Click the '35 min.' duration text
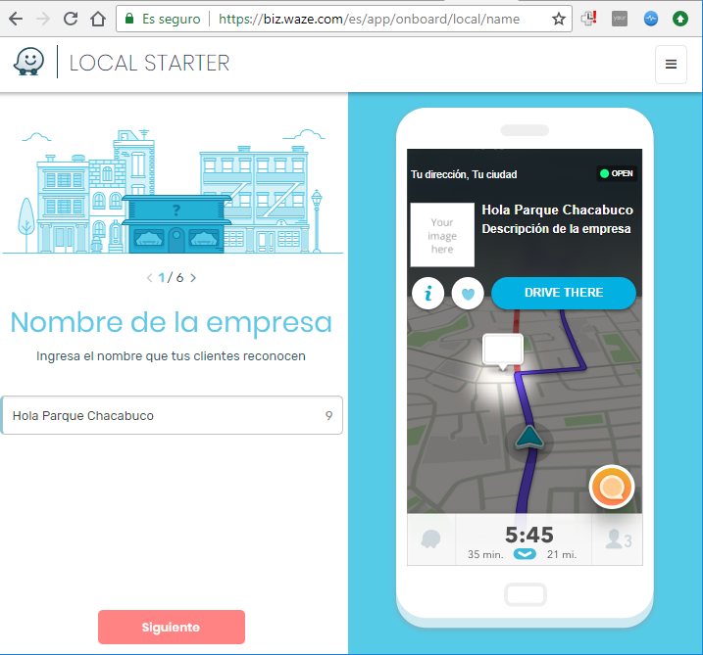This screenshot has height=655, width=703. [x=485, y=555]
